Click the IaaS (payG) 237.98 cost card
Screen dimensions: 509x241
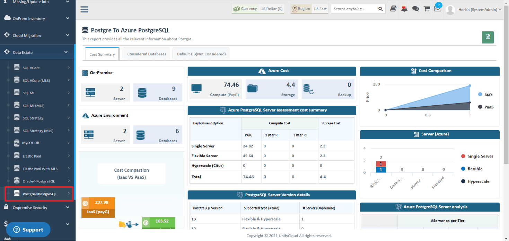98,207
